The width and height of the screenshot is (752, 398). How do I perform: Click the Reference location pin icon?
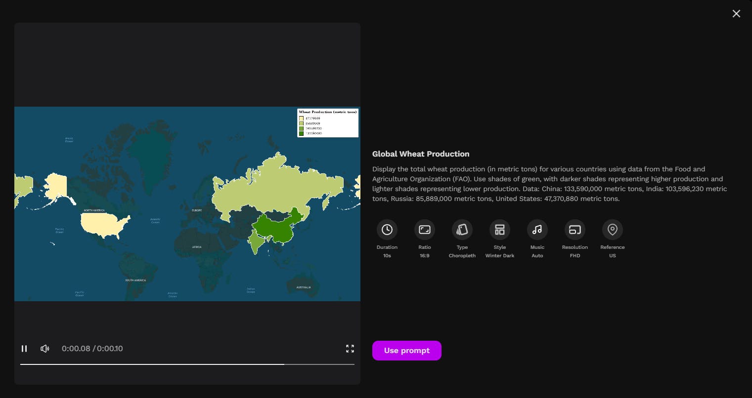pos(612,230)
